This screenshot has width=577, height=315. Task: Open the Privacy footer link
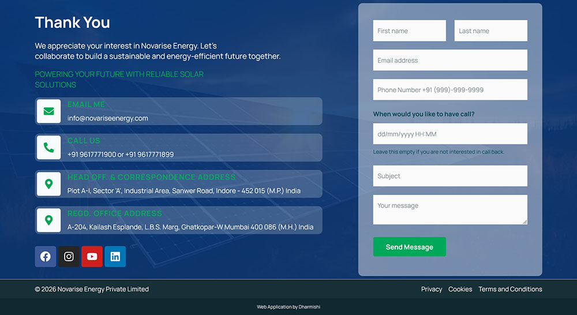[432, 289]
